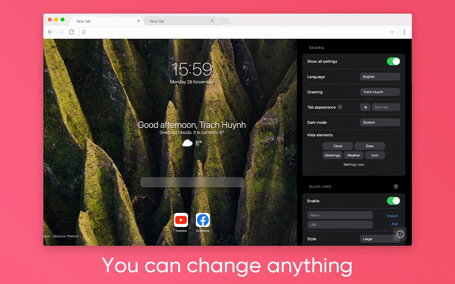
Task: Click the Overcast clouds description text
Action: (x=192, y=133)
